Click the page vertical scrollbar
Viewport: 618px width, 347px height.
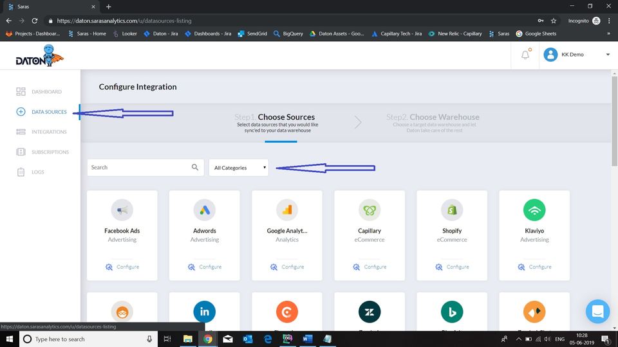click(x=614, y=121)
